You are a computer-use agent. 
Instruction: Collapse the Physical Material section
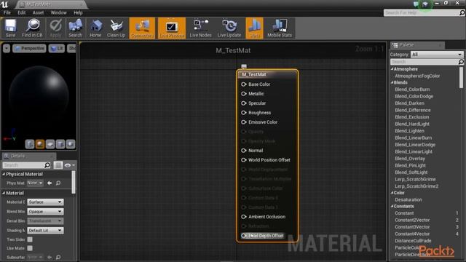4,174
